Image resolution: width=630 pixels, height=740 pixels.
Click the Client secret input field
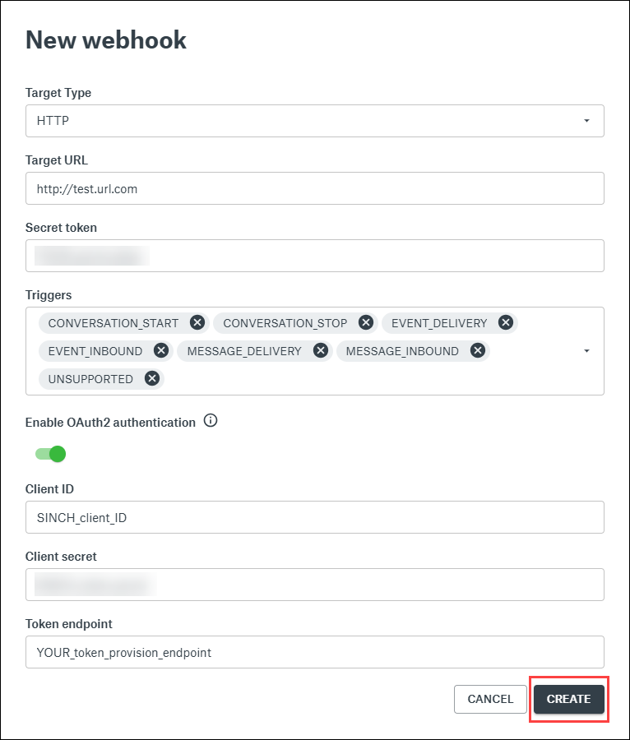point(315,585)
